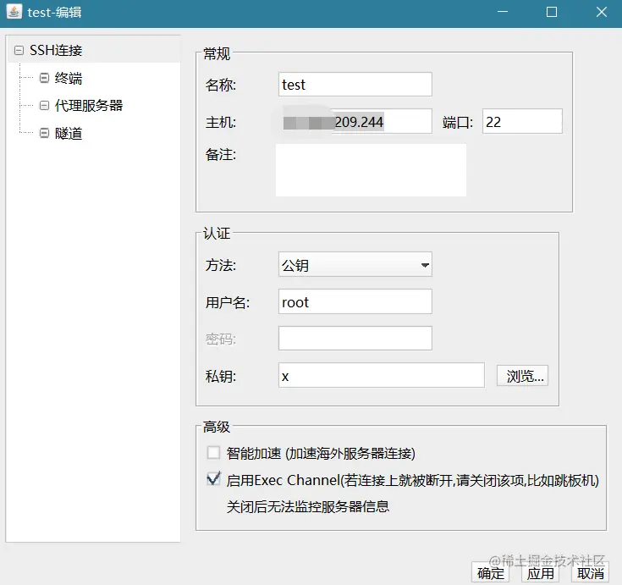Click the 浏览... browse button

(x=522, y=375)
